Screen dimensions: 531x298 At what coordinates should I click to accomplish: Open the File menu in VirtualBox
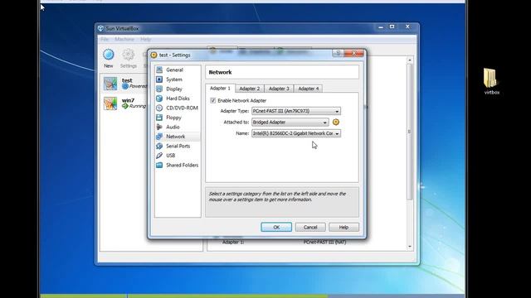[x=105, y=39]
